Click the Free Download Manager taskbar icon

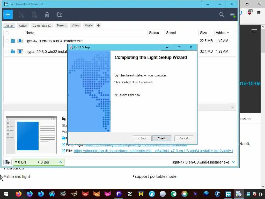(228, 194)
